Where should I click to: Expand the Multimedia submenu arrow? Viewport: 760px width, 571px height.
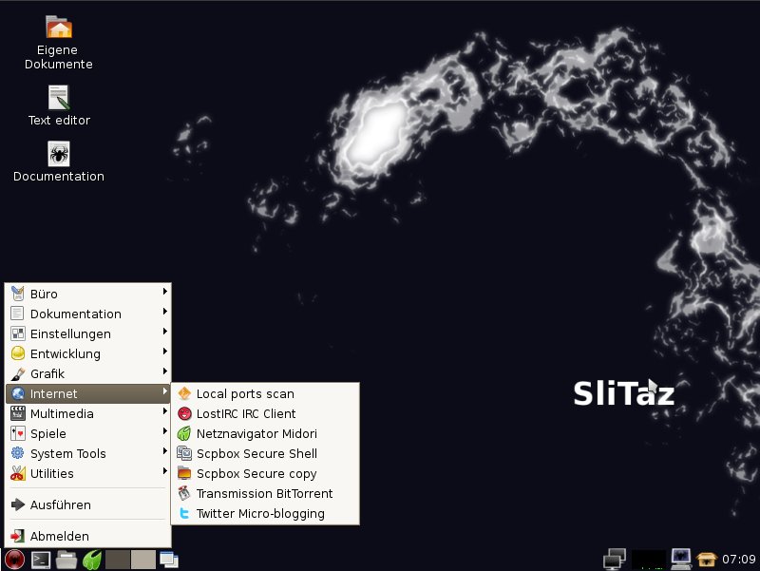coord(164,411)
